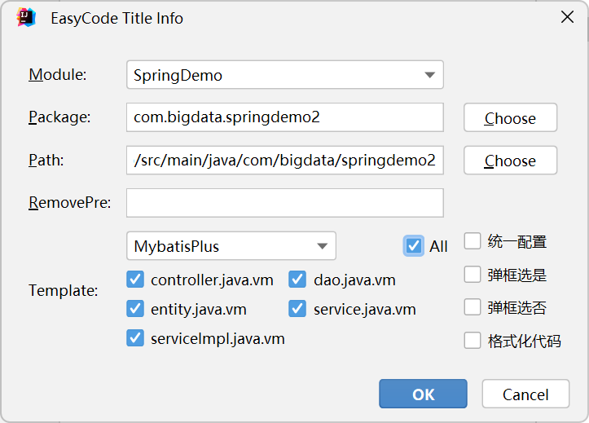
Task: Enable the 统一配置 checkbox
Action: coord(473,241)
